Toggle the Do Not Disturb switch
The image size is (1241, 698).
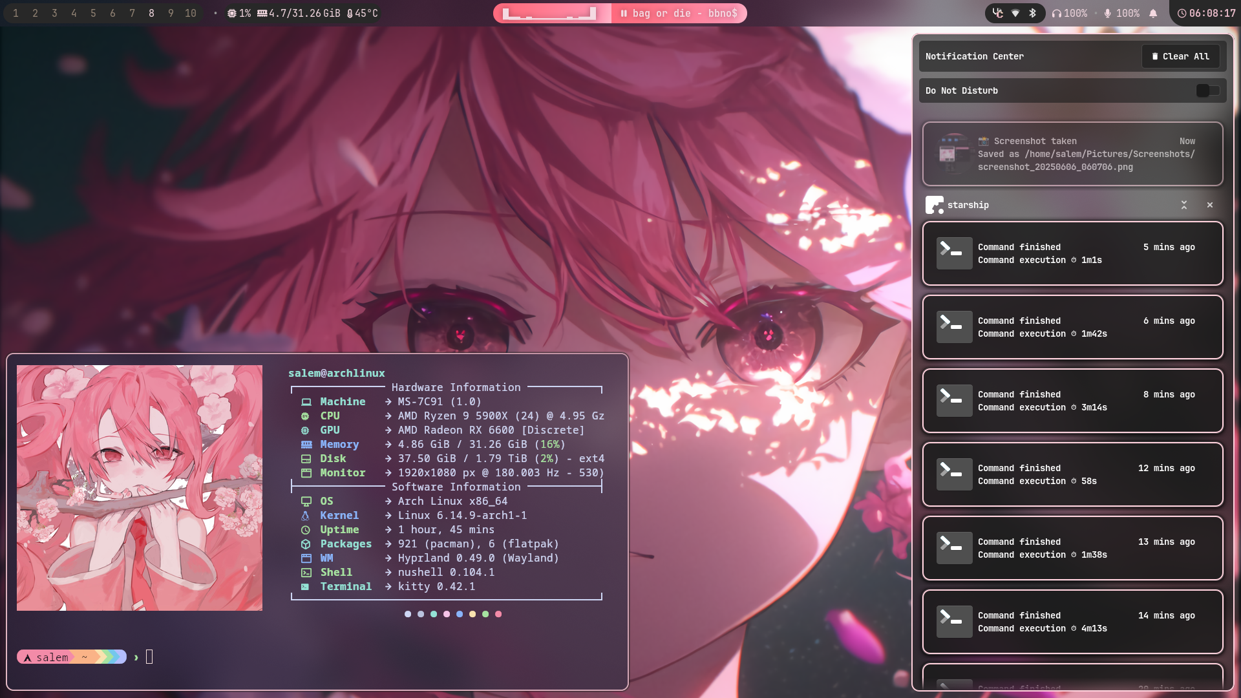[1208, 90]
